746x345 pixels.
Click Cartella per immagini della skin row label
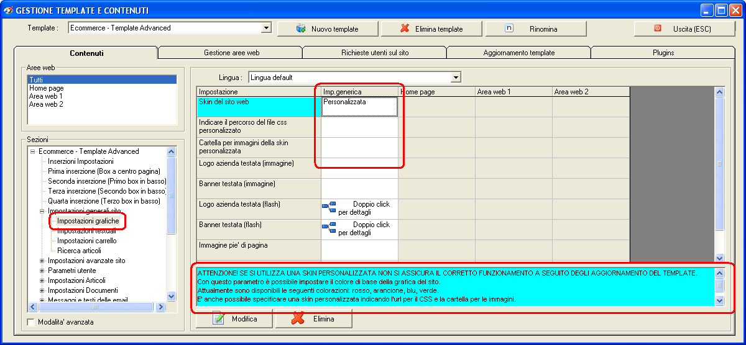(x=259, y=148)
